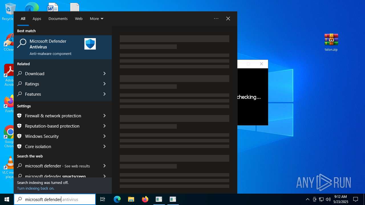Select the text file desktop icon
The height and width of the screenshot is (205, 365).
[x=75, y=7]
